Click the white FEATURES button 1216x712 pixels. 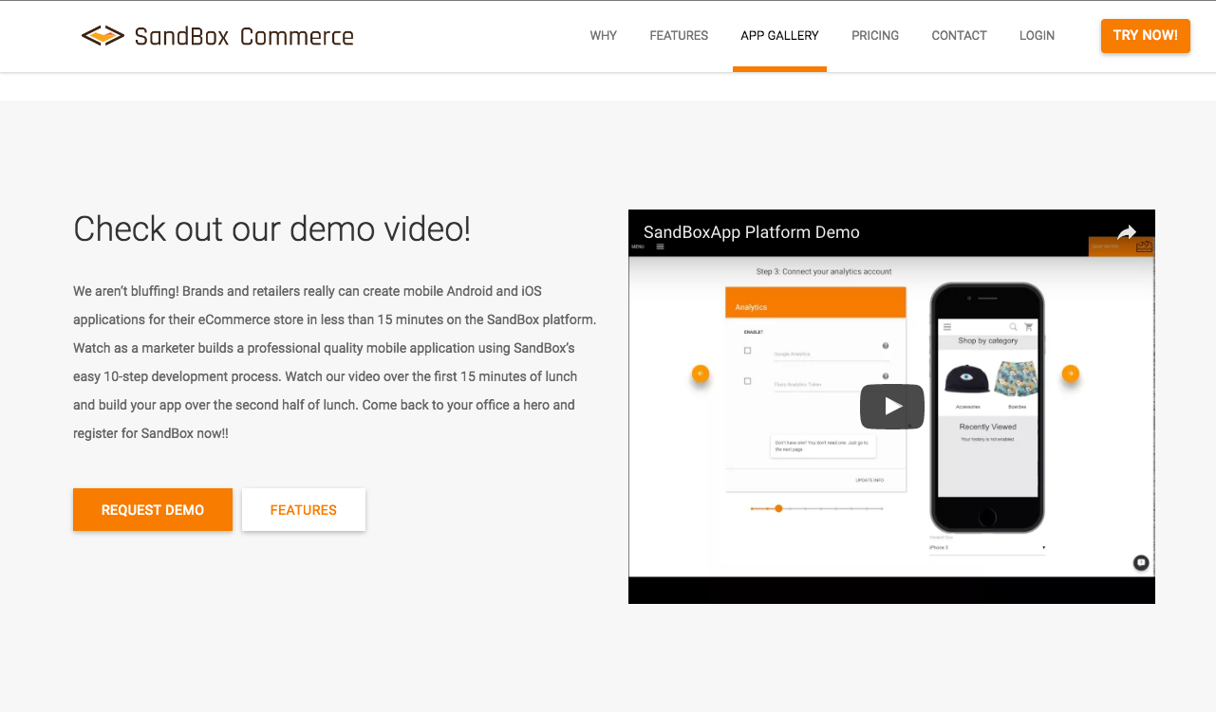pos(304,510)
